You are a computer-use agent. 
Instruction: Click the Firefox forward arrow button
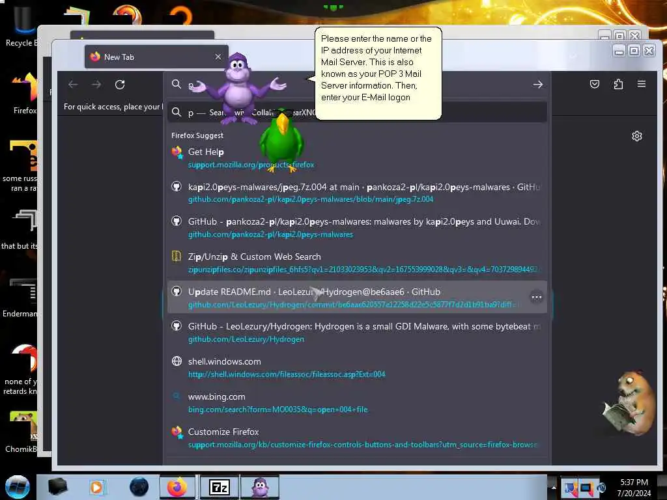[x=96, y=85]
